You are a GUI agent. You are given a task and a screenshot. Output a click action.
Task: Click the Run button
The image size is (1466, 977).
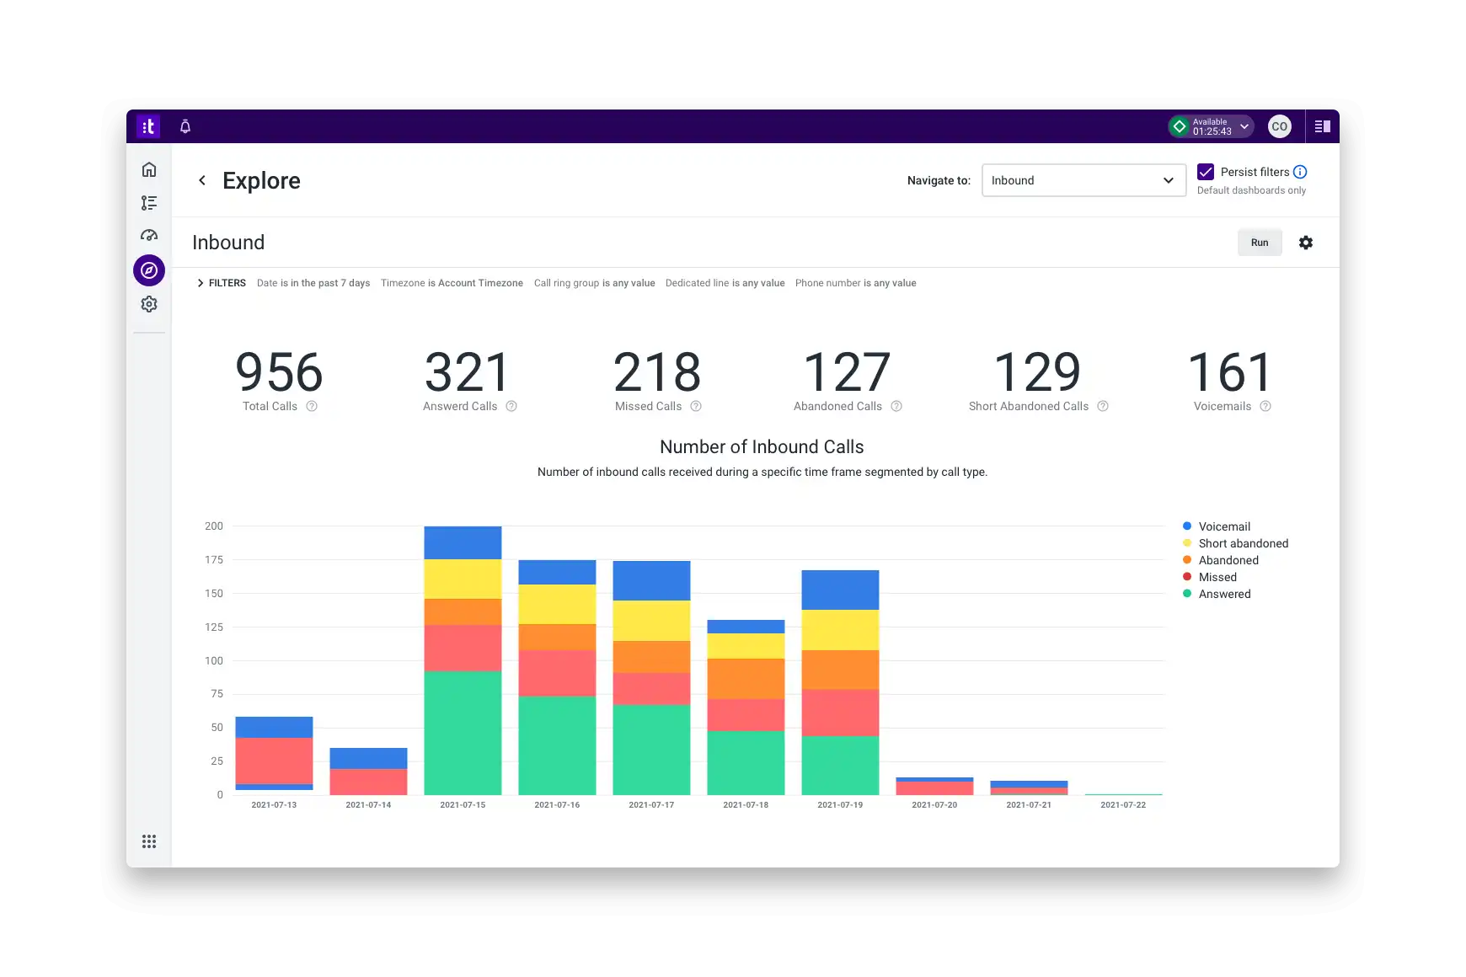(1260, 243)
